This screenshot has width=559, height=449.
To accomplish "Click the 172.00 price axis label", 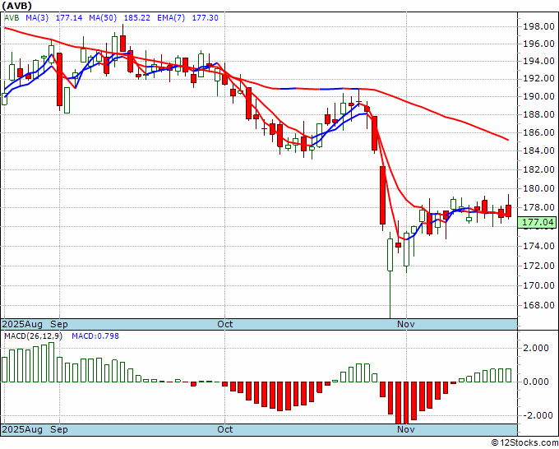I will (538, 266).
